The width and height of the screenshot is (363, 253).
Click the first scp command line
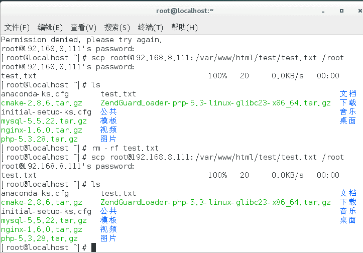[x=173, y=58]
